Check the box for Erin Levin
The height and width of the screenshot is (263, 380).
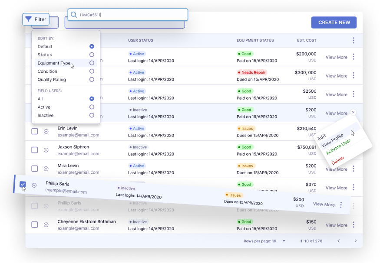35,131
